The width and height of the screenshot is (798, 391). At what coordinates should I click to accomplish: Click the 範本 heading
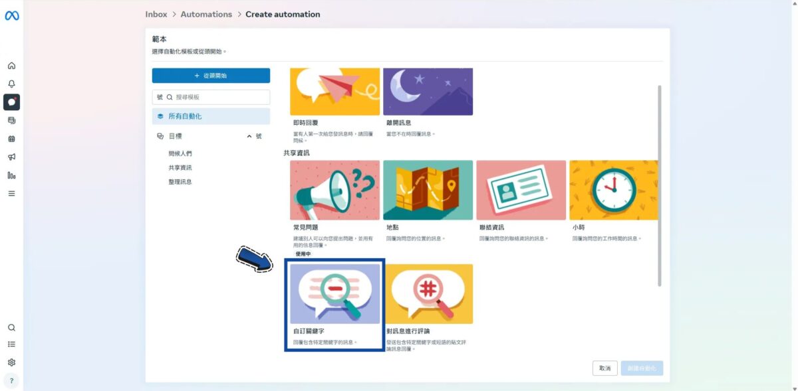point(159,40)
